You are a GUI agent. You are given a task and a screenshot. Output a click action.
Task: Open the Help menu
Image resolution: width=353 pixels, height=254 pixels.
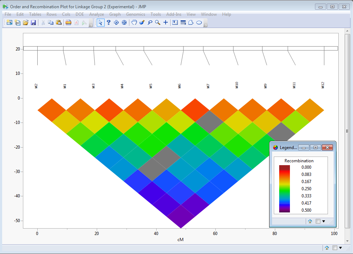[226, 14]
